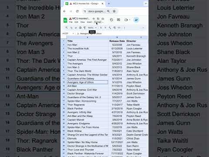Image resolution: width=209 pixels, height=157 pixels.
Task: Click the Redo toolbar icon
Action: click(x=76, y=27)
